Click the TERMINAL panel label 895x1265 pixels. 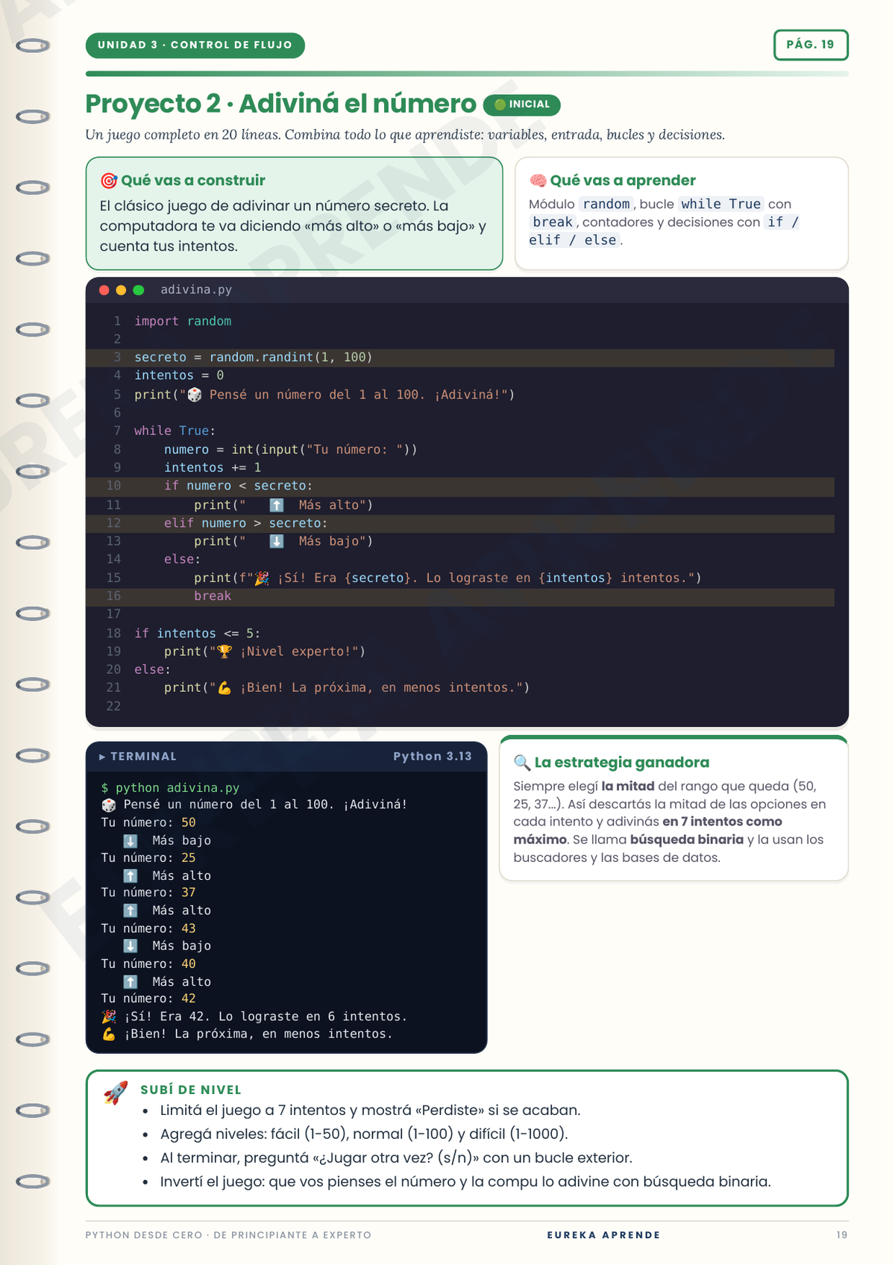144,757
